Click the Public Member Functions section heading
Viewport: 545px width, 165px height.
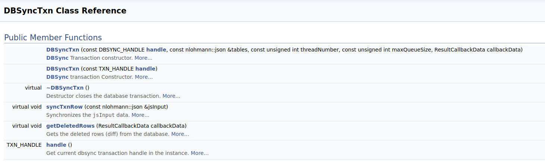[x=53, y=37]
